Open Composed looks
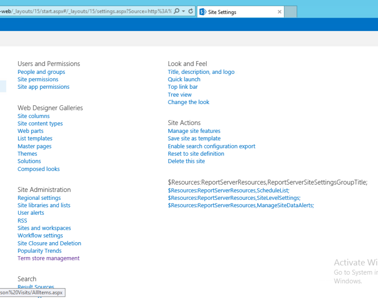The image size is (378, 298). click(38, 169)
